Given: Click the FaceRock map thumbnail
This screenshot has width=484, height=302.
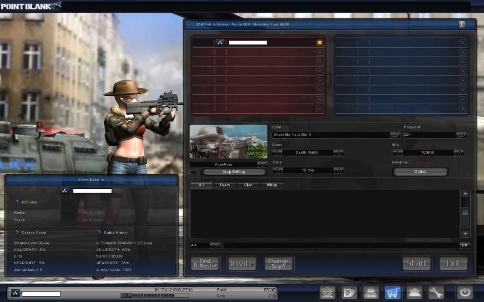Looking at the screenshot, I should coord(228,142).
